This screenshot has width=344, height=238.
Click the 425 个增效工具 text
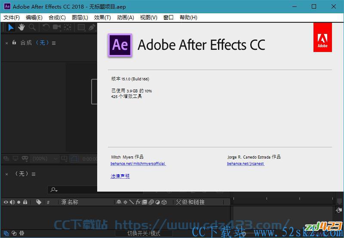pos(126,96)
